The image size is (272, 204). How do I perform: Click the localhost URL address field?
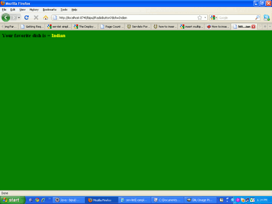tap(127, 17)
